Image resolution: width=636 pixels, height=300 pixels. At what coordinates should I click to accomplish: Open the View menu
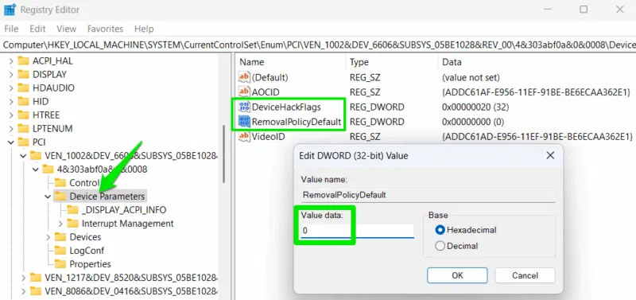pyautogui.click(x=66, y=29)
